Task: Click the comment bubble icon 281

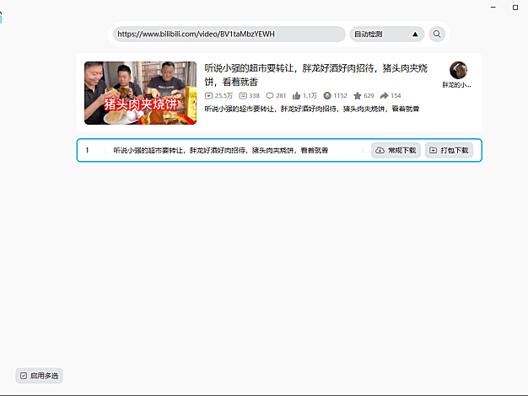Action: [270, 96]
